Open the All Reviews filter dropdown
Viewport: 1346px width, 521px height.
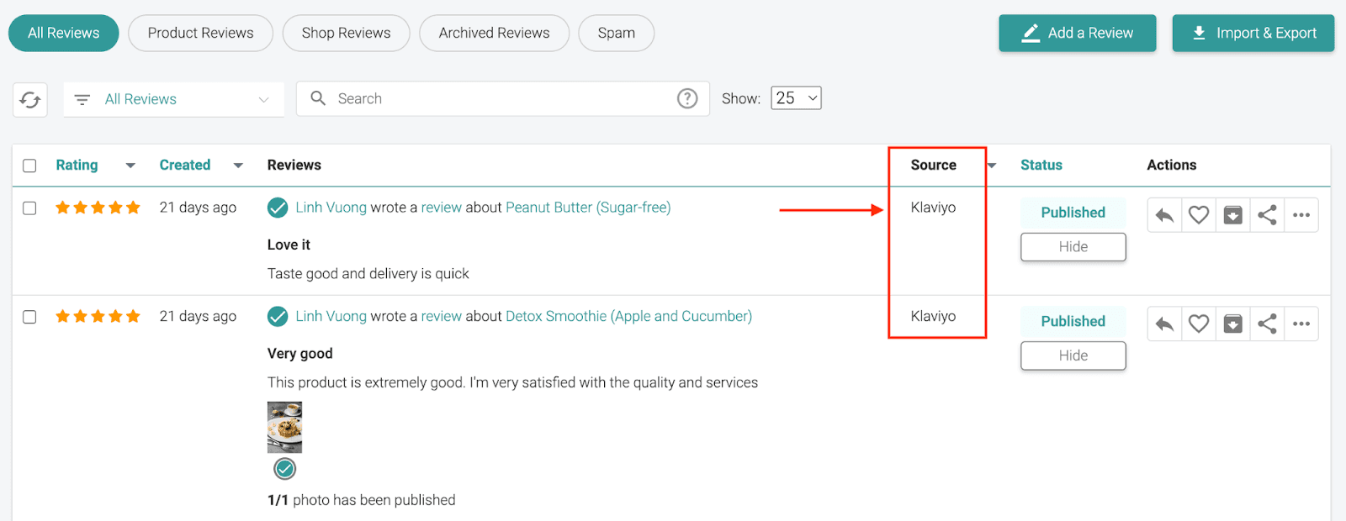[x=173, y=100]
